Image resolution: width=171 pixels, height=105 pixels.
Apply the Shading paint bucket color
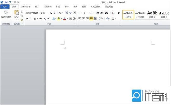coord(107,19)
